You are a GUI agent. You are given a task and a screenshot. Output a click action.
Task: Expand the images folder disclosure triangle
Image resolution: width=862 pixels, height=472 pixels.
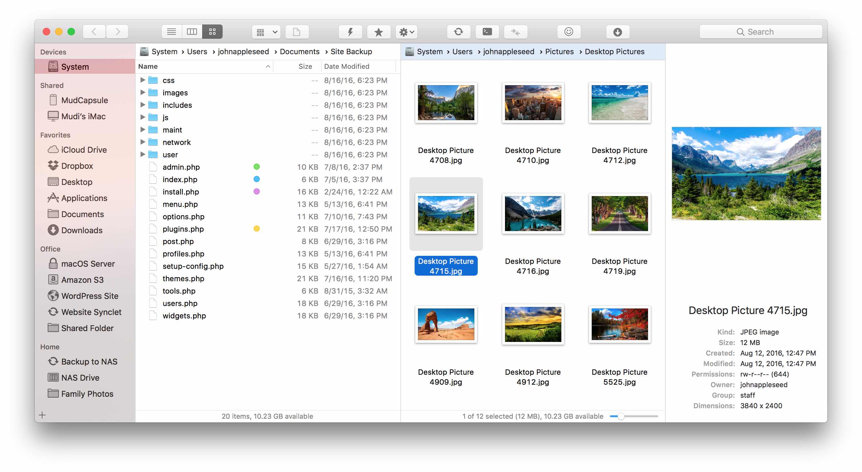tap(142, 92)
